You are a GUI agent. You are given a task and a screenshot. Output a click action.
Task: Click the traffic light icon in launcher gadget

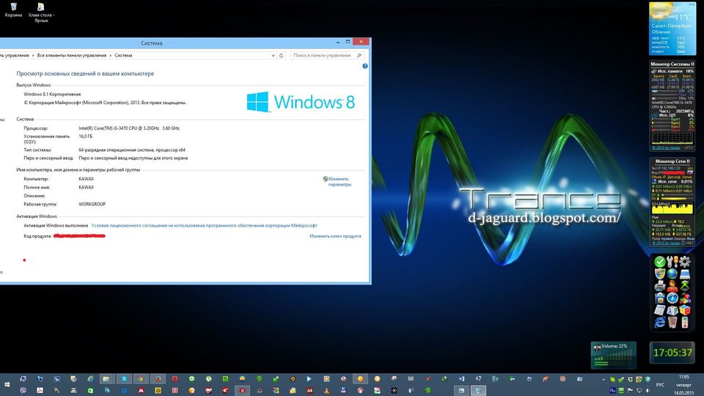click(x=685, y=322)
